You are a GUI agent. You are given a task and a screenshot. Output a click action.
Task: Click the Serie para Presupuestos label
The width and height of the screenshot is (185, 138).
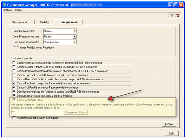click(x=26, y=42)
